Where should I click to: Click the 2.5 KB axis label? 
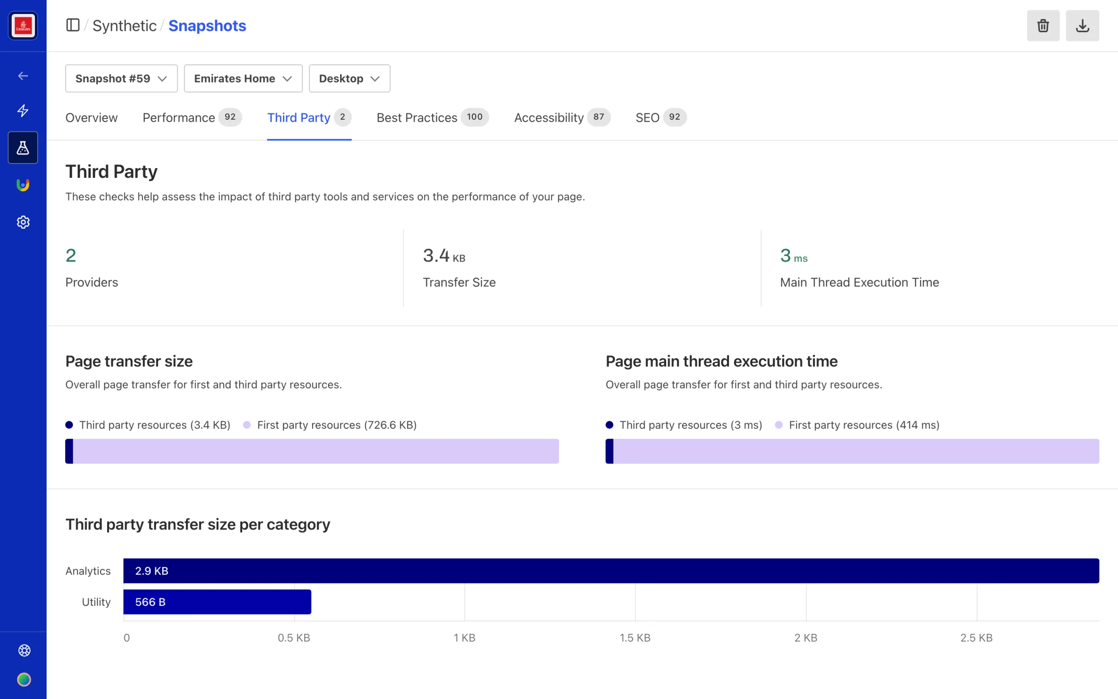click(976, 638)
